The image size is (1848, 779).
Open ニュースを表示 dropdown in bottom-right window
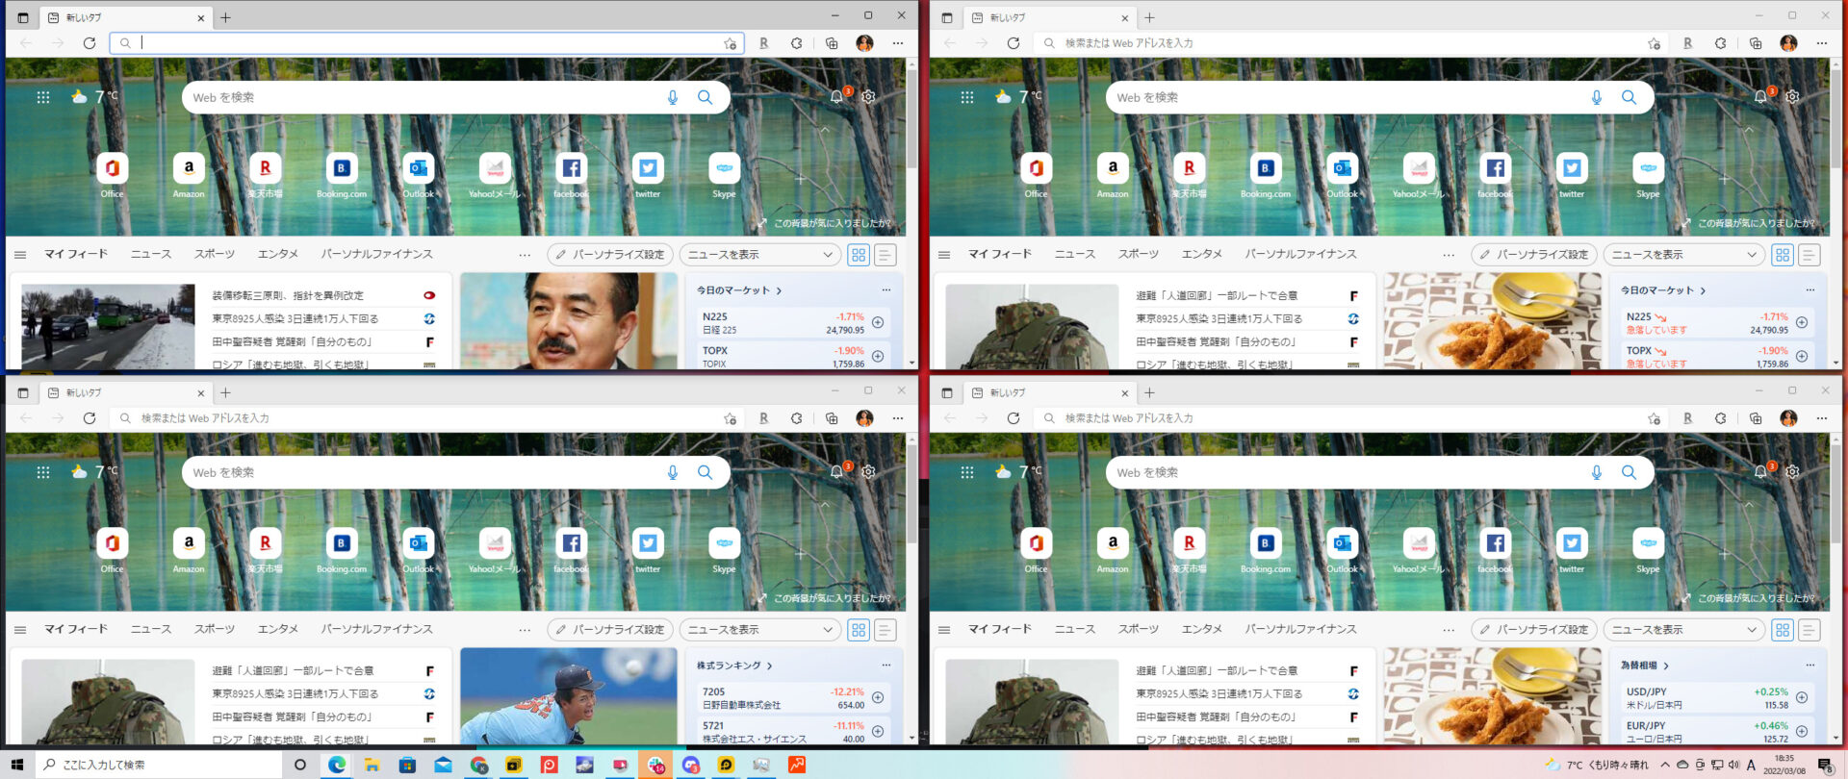click(x=1684, y=630)
